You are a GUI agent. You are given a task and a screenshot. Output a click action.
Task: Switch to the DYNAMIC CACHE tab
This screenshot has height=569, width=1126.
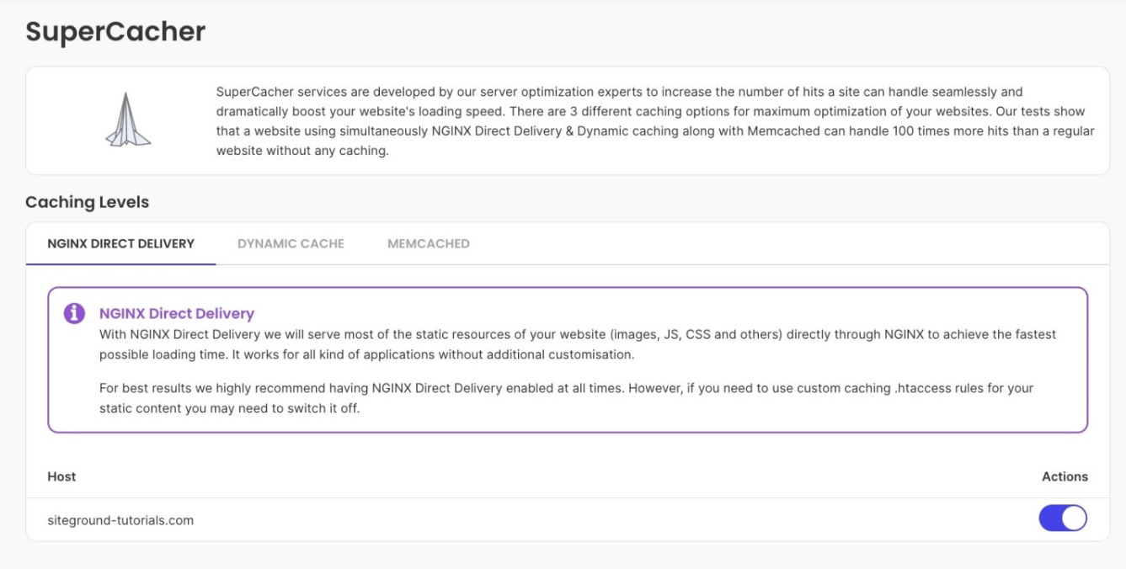point(291,243)
